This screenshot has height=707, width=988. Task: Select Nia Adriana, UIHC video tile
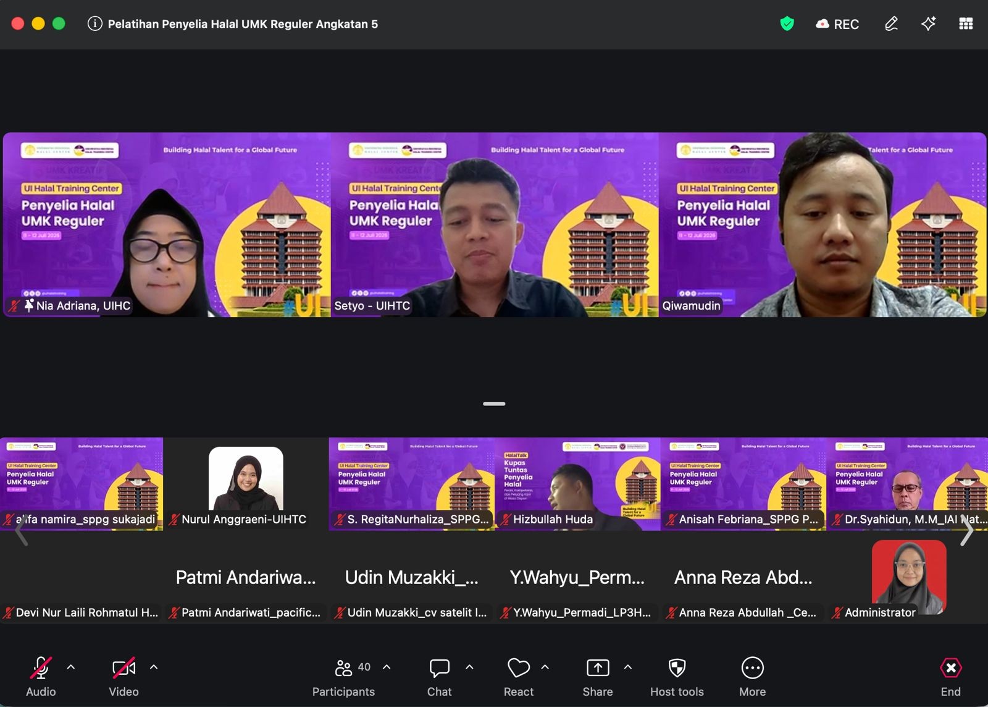click(x=167, y=224)
